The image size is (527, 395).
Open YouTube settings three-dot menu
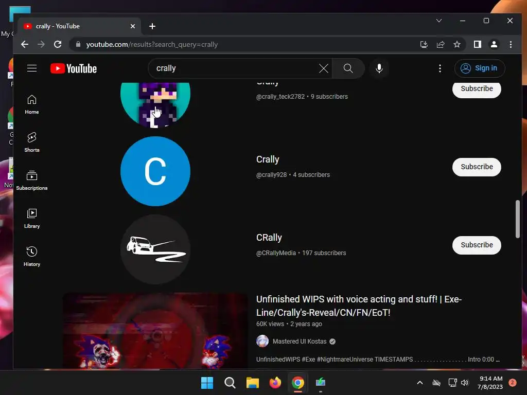click(440, 68)
